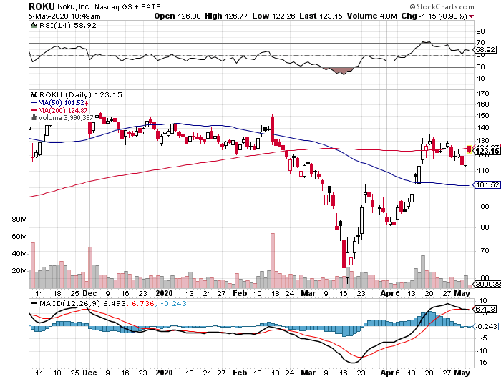Screen dimensions: 501x379
Task: Click the '5-May-2020 10:49am' timestamp
Action: (x=64, y=16)
